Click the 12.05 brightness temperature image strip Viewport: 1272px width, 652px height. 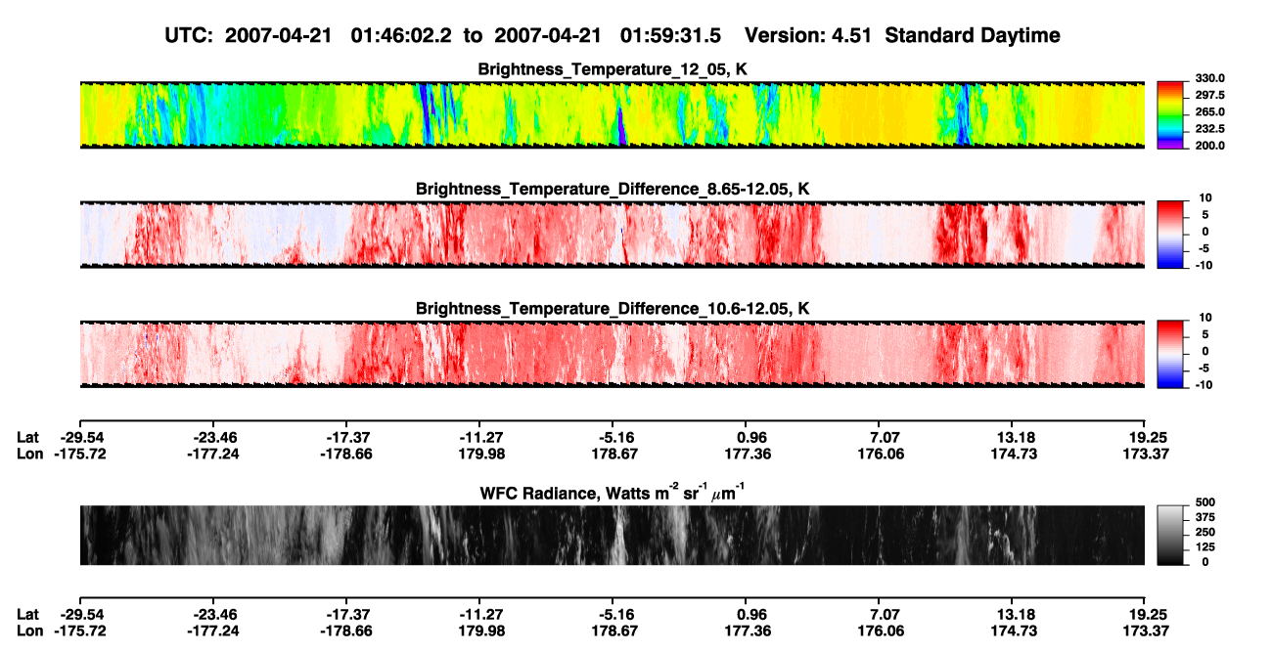click(612, 114)
